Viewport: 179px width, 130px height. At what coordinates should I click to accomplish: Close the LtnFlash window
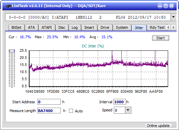(x=172, y=6)
